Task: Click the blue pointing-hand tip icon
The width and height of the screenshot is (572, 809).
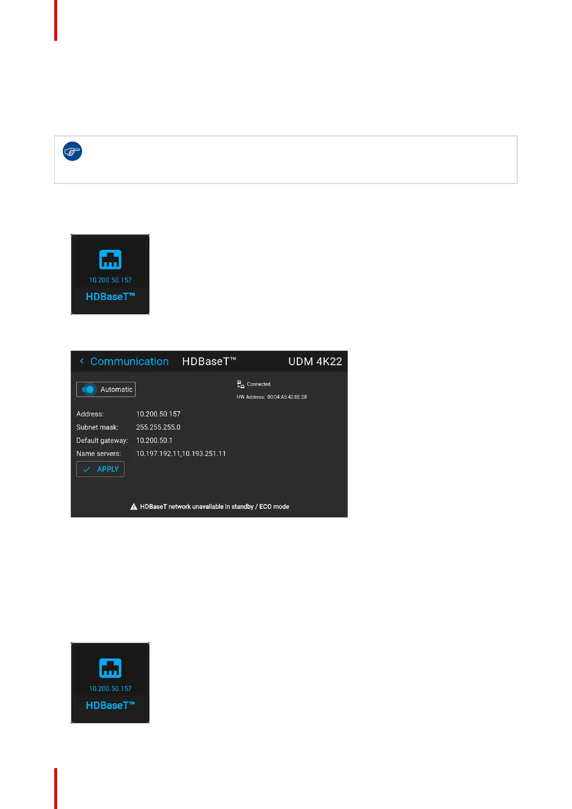Action: click(73, 151)
